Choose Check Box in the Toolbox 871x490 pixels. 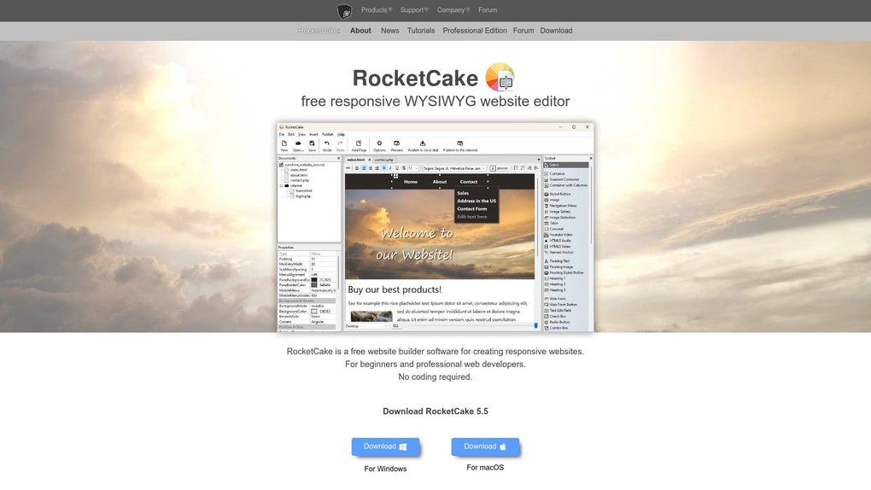pos(556,316)
